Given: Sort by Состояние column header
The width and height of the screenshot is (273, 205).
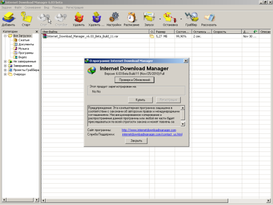Looking at the screenshot, I should (x=183, y=32).
